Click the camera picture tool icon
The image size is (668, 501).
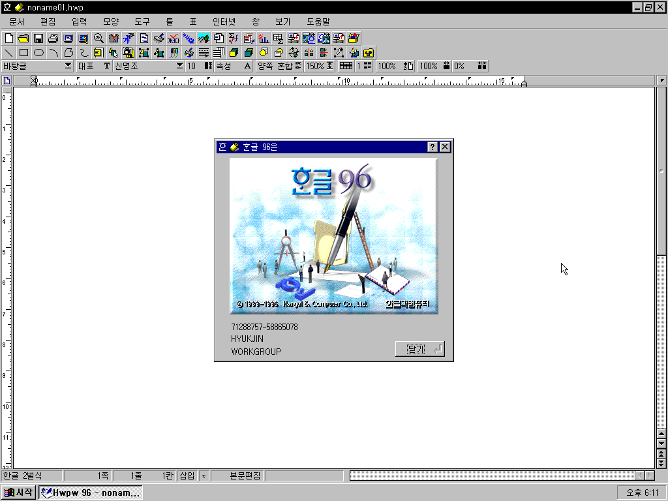129,53
